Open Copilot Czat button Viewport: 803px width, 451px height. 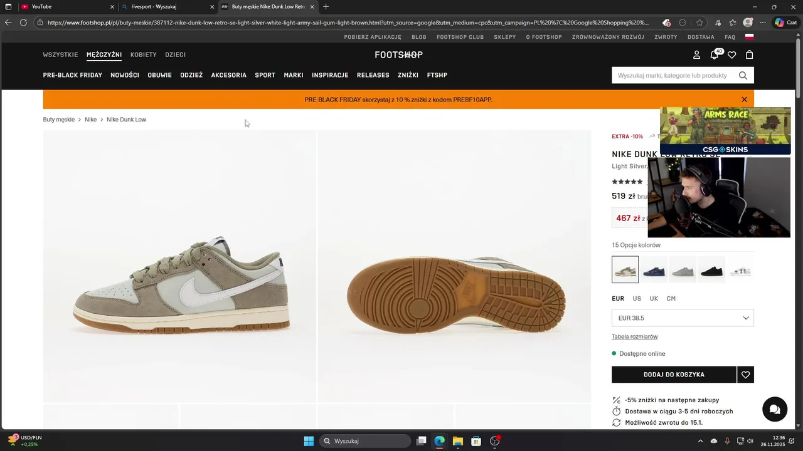click(x=785, y=23)
